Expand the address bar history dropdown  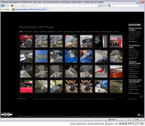coord(99,6)
